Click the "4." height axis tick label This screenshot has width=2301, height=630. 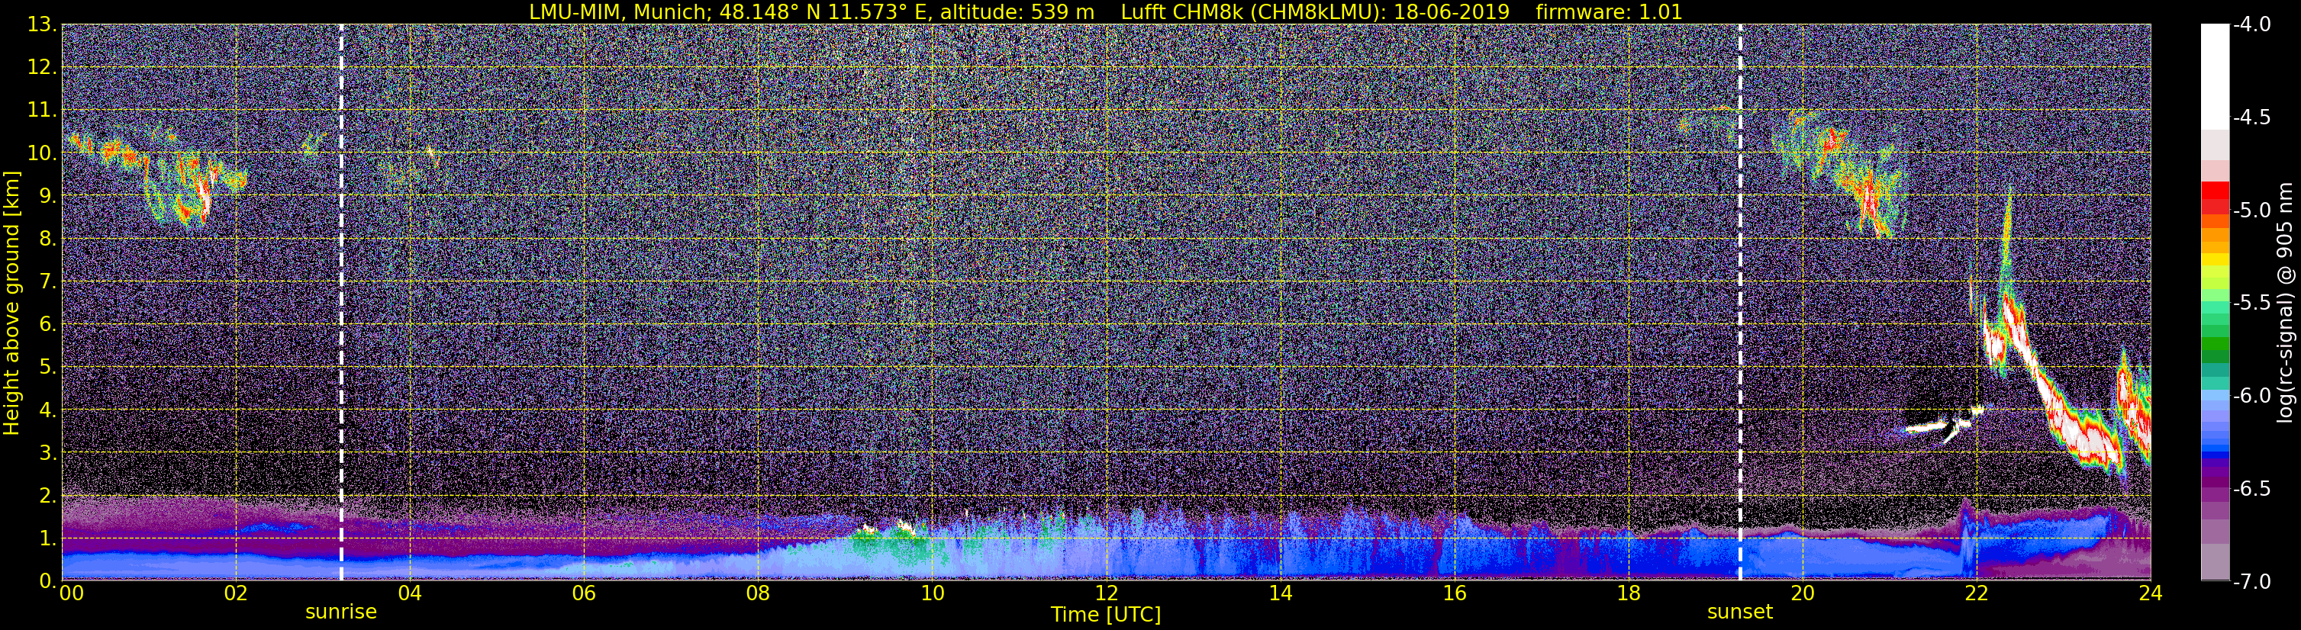[x=48, y=410]
